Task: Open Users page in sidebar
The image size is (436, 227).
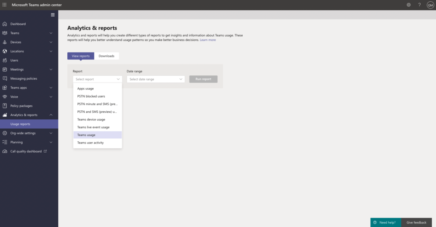Action: click(29, 60)
